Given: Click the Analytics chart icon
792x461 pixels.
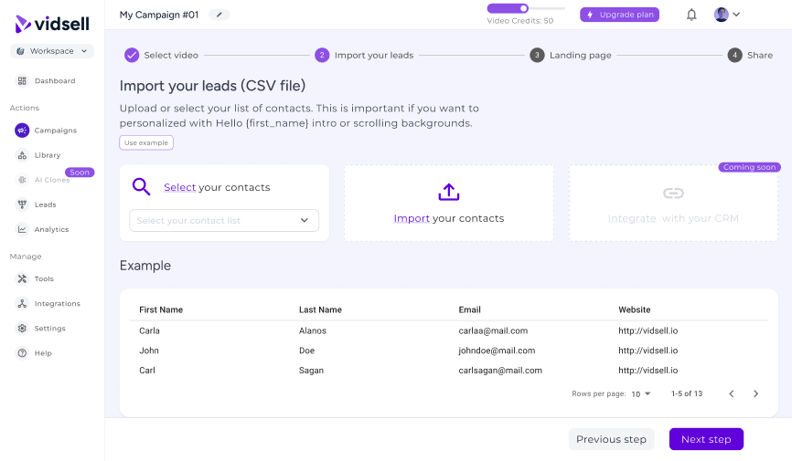Looking at the screenshot, I should (x=22, y=229).
